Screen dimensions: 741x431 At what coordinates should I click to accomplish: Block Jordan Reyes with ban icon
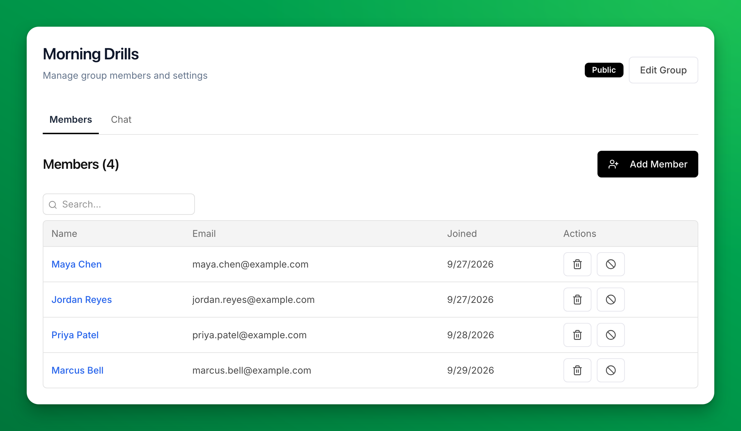(x=610, y=300)
